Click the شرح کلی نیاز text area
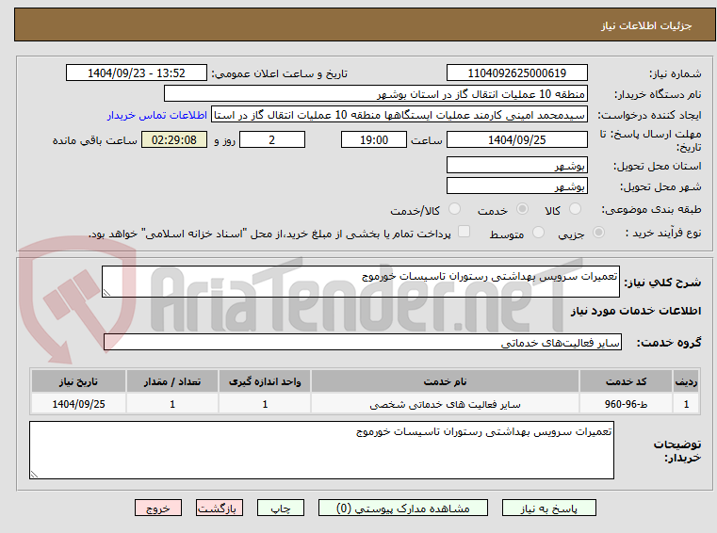The height and width of the screenshot is (533, 717). (360, 282)
